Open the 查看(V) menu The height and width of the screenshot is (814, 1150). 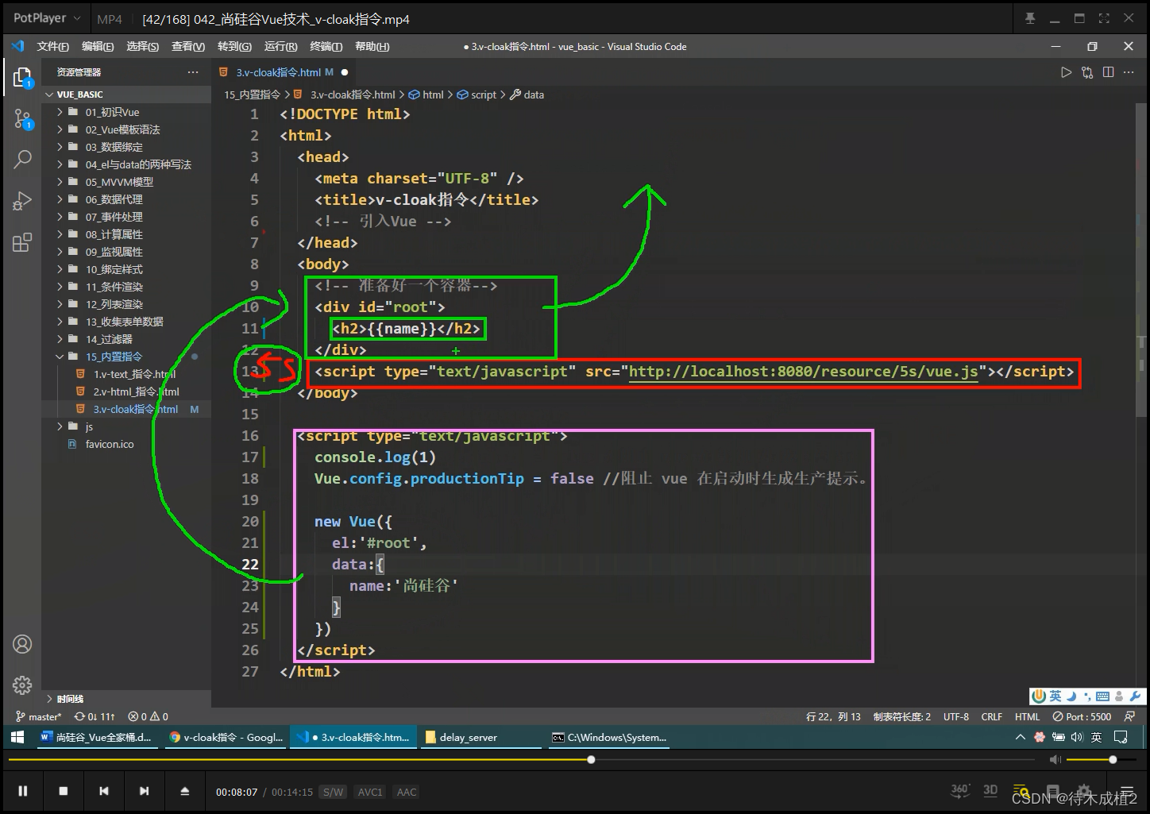[x=188, y=46]
